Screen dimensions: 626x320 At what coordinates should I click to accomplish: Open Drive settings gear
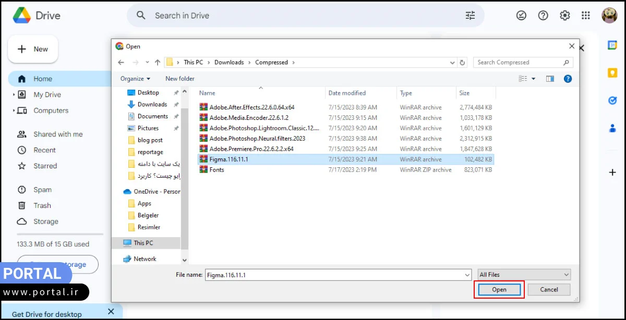click(x=564, y=15)
